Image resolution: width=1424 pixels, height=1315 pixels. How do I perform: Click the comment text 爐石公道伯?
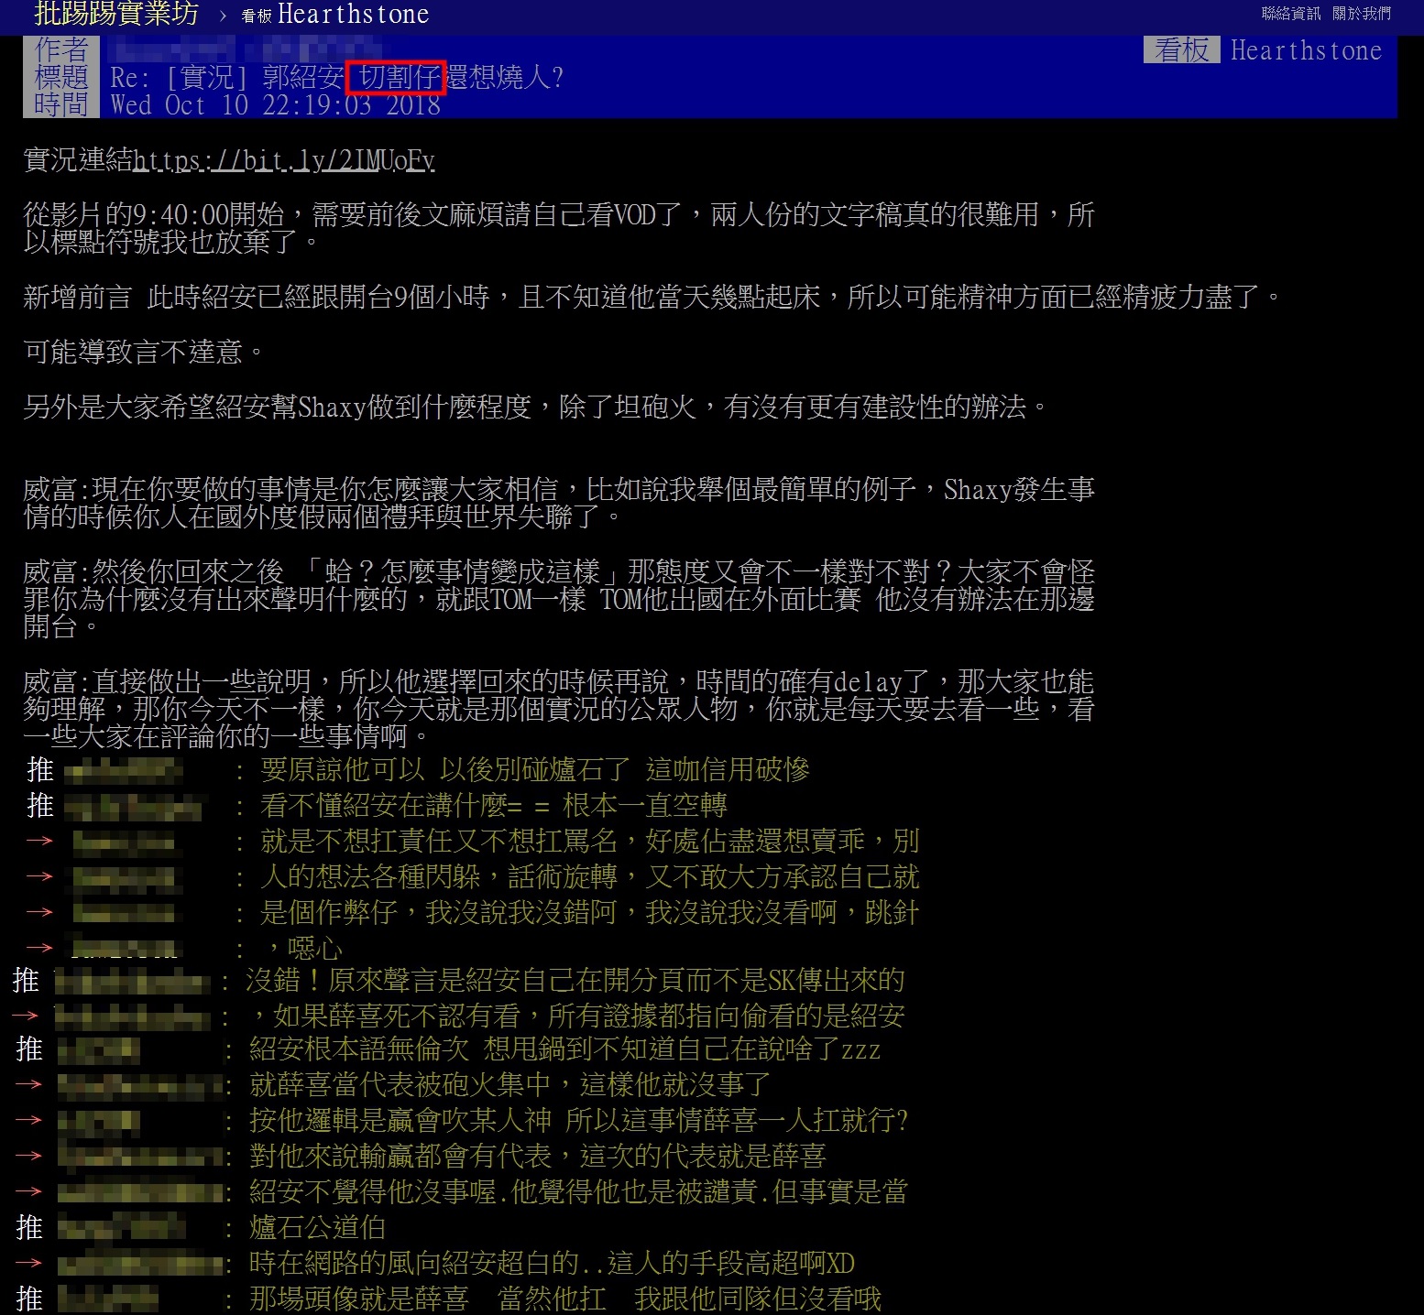(x=317, y=1228)
